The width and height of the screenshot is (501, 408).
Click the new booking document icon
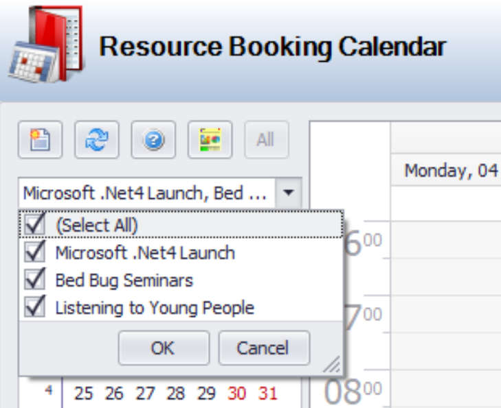point(41,140)
